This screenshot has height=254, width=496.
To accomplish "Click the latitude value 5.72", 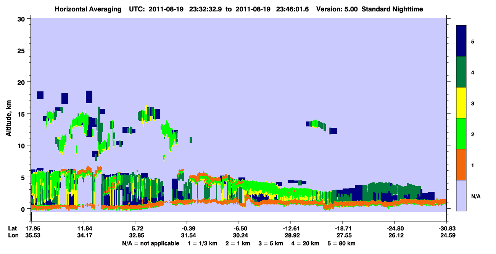I will coord(137,228).
